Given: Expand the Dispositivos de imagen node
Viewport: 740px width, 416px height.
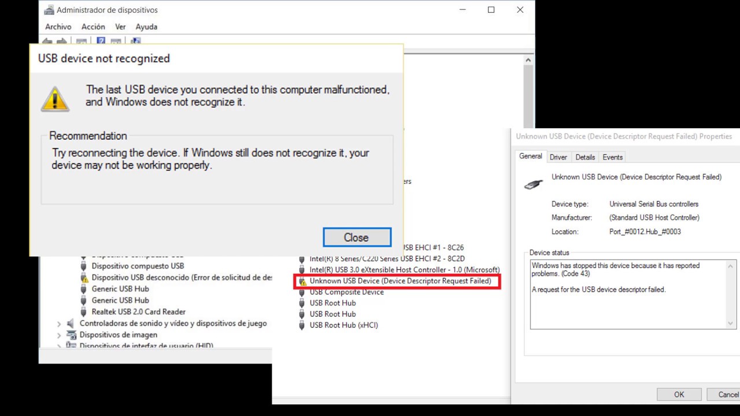Looking at the screenshot, I should pyautogui.click(x=59, y=335).
